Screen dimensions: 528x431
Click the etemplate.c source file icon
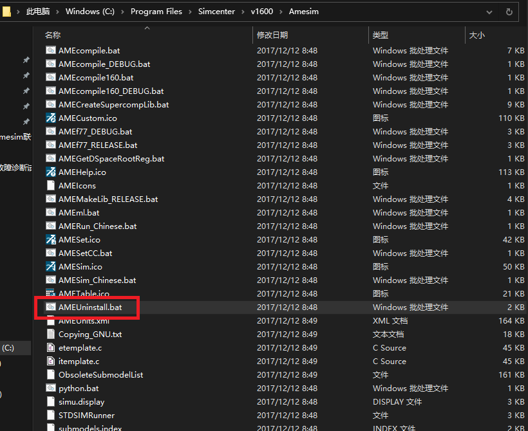pos(50,347)
